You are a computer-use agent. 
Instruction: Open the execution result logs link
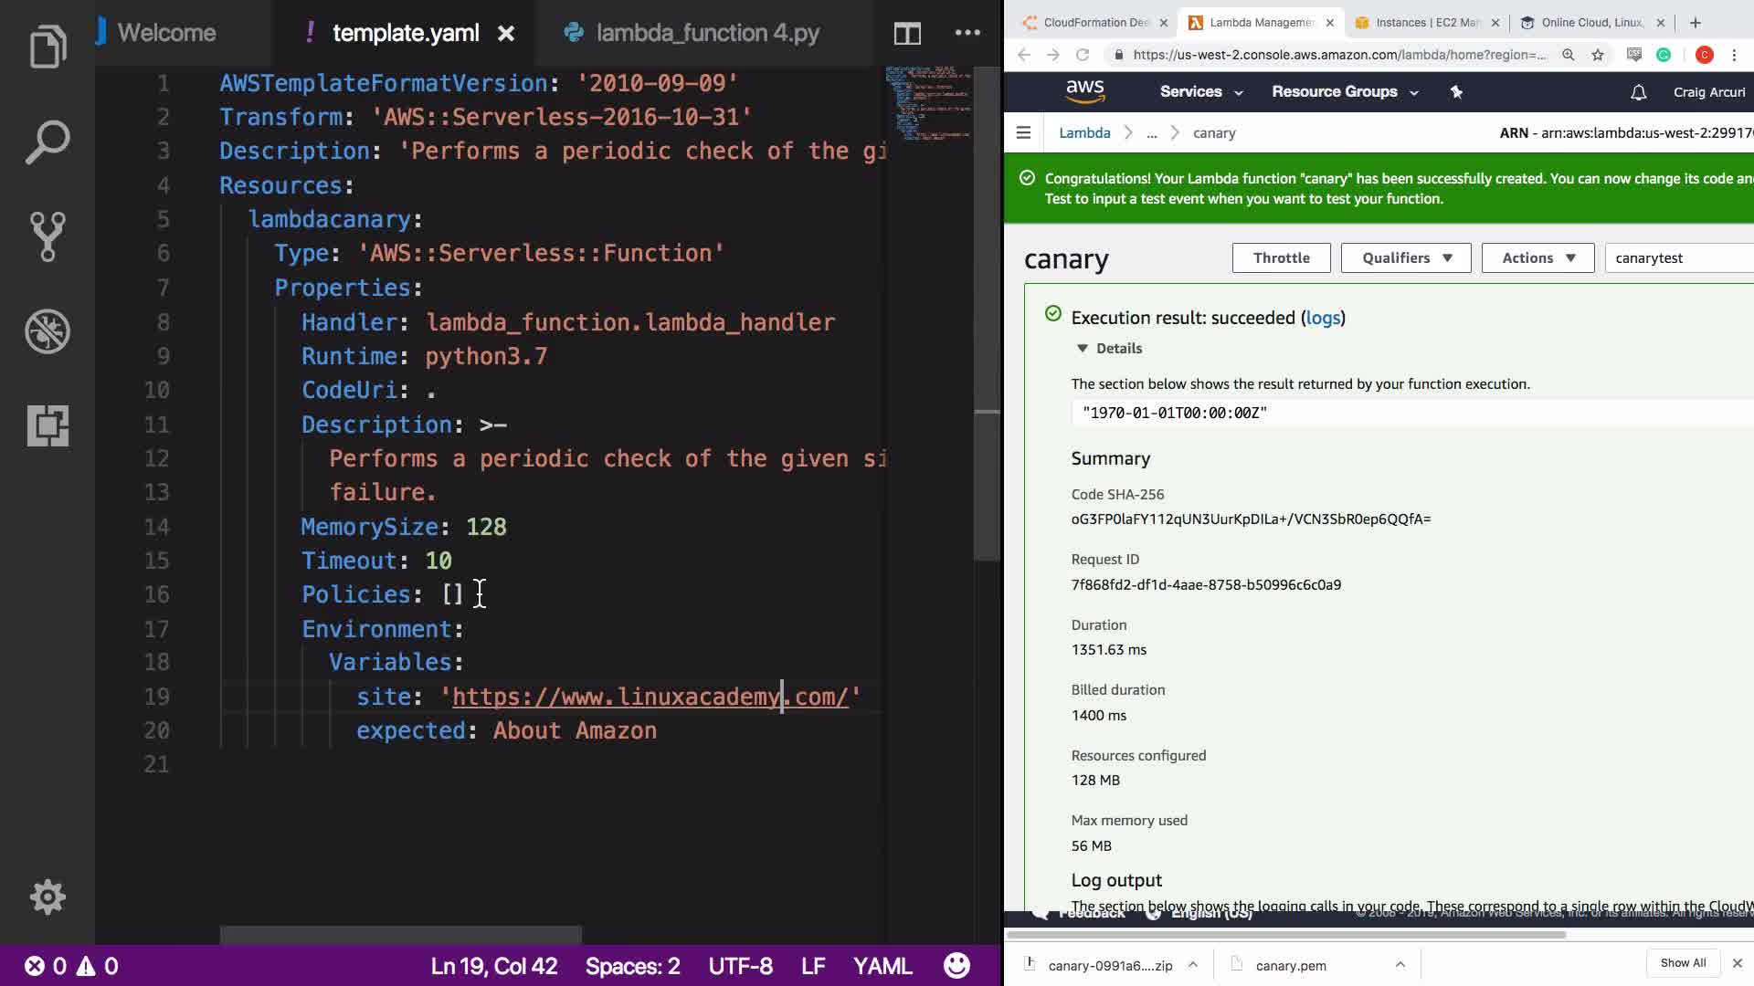click(x=1323, y=318)
